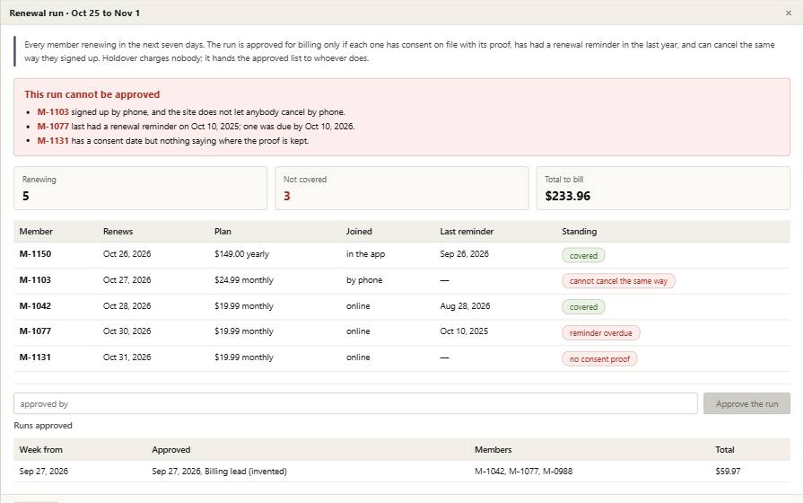Viewport: 804px width, 503px height.
Task: Click the Approved column header
Action: coord(171,450)
